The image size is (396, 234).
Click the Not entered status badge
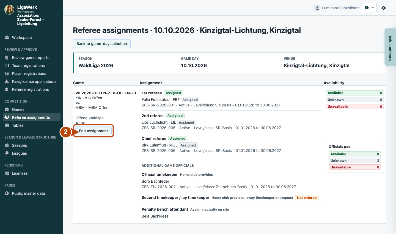(x=307, y=198)
